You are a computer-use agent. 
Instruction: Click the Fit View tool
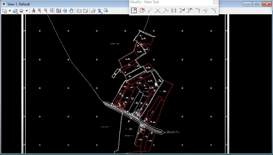point(59,11)
